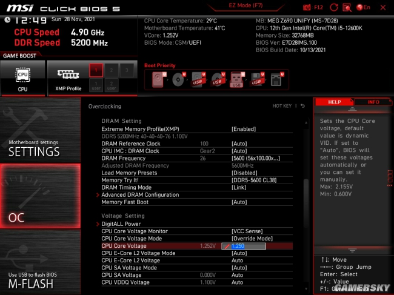The height and width of the screenshot is (295, 394).
Task: Close the BIOS with the X button
Action: pos(383,7)
